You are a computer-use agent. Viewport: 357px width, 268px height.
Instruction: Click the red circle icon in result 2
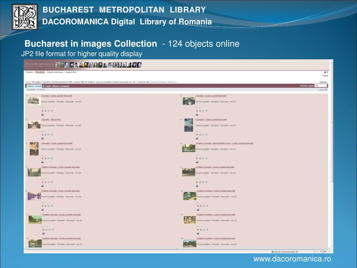click(197, 111)
